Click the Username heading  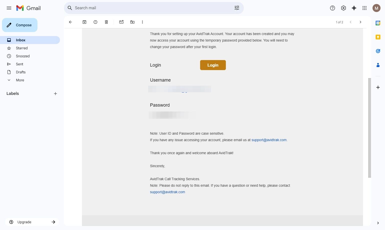point(160,80)
